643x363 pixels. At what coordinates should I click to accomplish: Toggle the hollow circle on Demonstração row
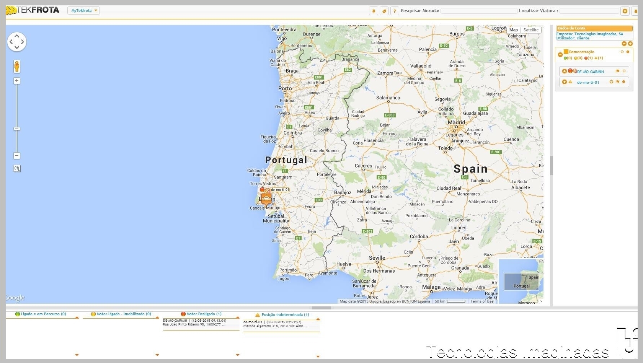click(622, 52)
